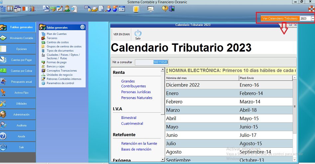Image resolution: width=315 pixels, height=164 pixels.
Task: Click the VER EN DIAN button
Action: 121,34
